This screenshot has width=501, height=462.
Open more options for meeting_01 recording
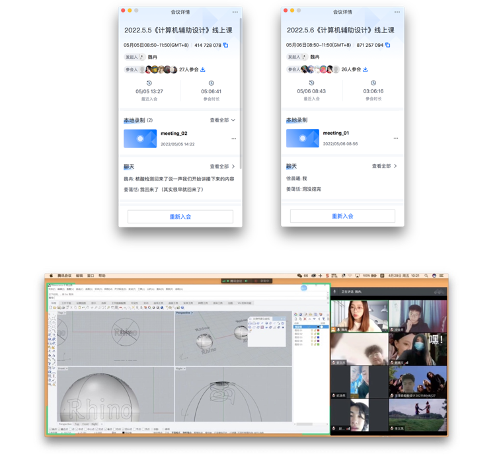pyautogui.click(x=396, y=138)
